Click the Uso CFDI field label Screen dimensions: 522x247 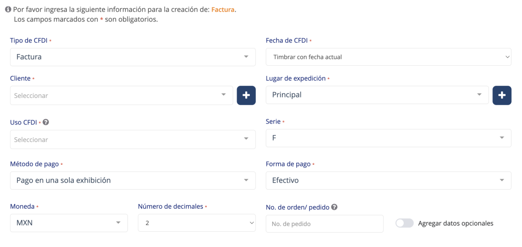23,122
